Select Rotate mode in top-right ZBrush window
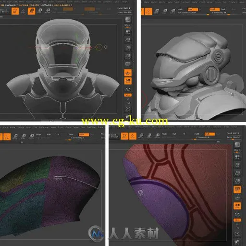This screenshot has height=246, width=246. click(x=173, y=12)
